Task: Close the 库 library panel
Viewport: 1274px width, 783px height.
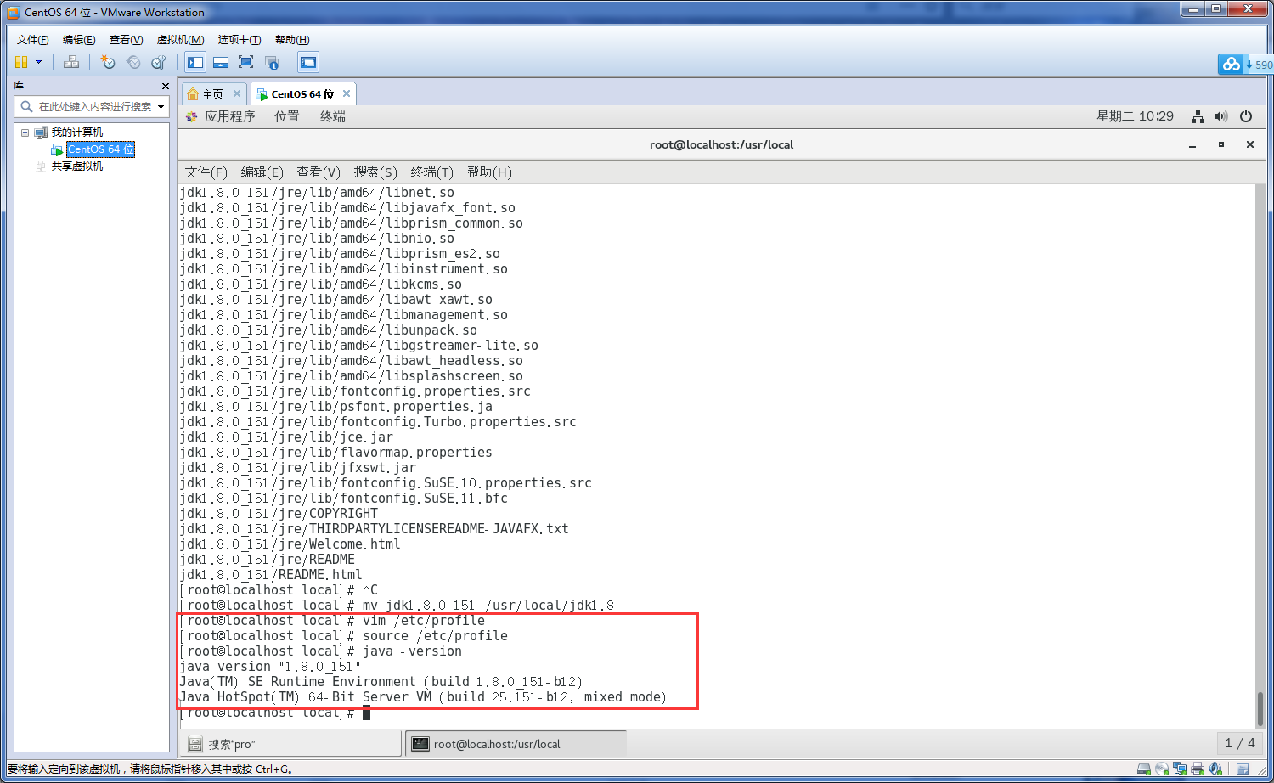Action: [165, 86]
